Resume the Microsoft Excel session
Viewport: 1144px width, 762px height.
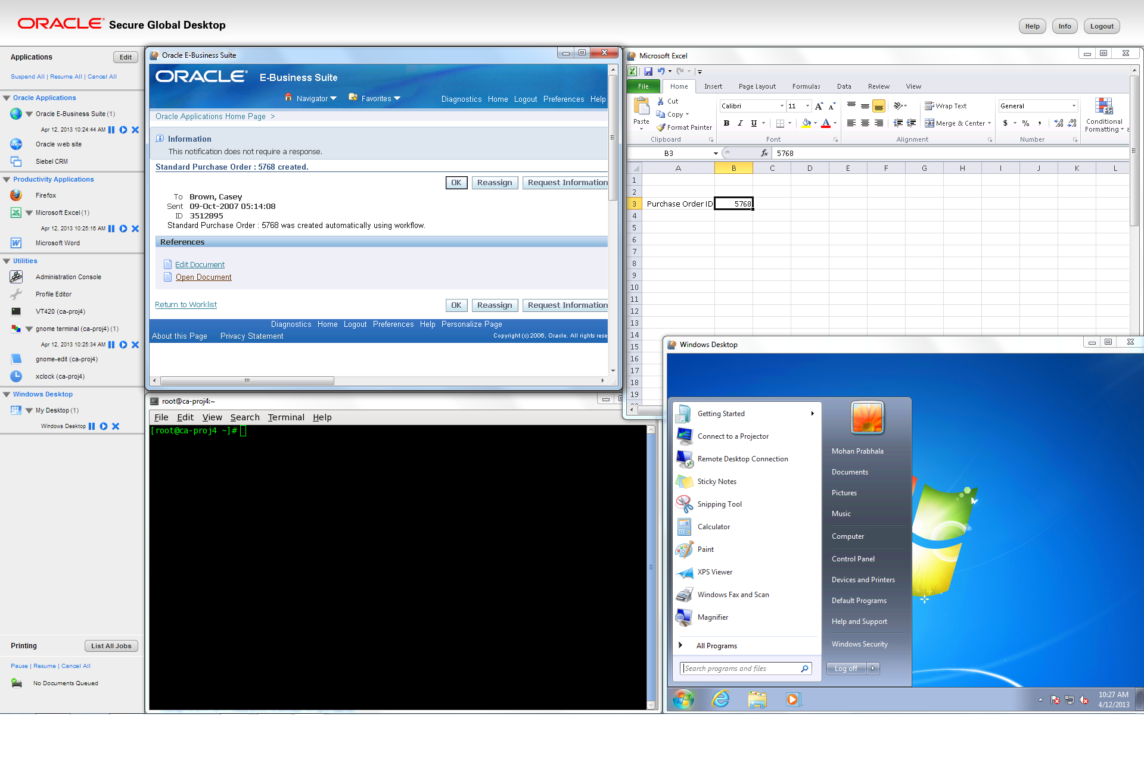123,229
